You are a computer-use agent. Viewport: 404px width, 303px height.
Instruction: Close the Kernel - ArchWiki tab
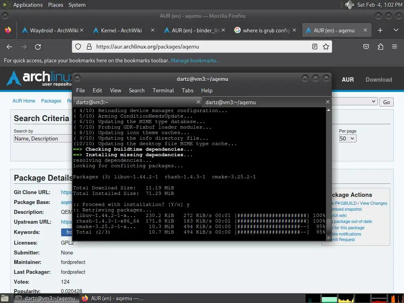(x=153, y=30)
